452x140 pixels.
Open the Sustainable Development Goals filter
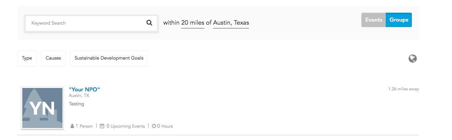tap(109, 58)
